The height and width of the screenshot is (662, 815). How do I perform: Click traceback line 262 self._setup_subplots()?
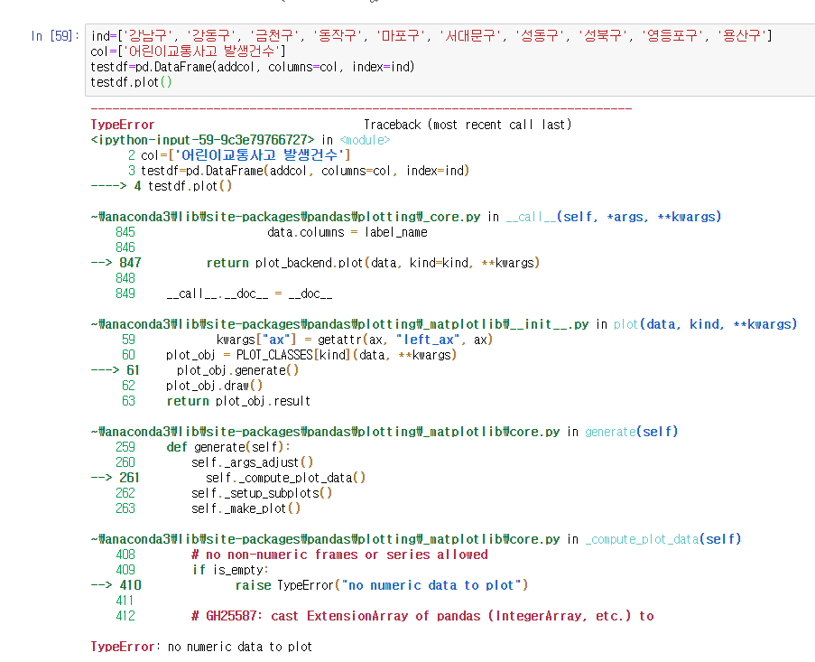coord(224,493)
